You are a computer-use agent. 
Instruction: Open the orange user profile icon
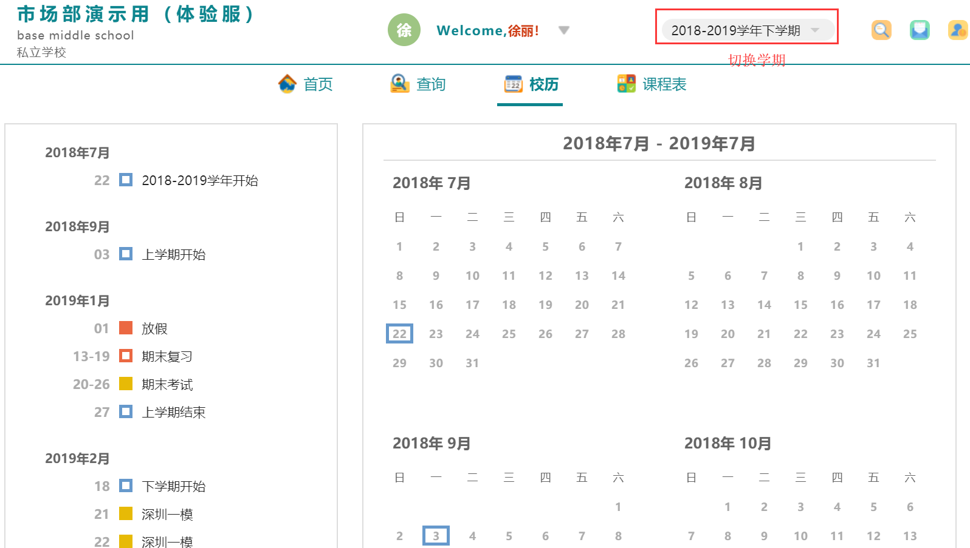(x=958, y=30)
